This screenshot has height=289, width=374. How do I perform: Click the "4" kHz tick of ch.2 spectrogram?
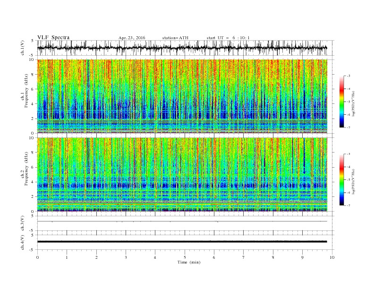pos(33,182)
